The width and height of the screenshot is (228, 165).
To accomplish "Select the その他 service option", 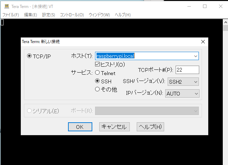I will click(x=97, y=89).
